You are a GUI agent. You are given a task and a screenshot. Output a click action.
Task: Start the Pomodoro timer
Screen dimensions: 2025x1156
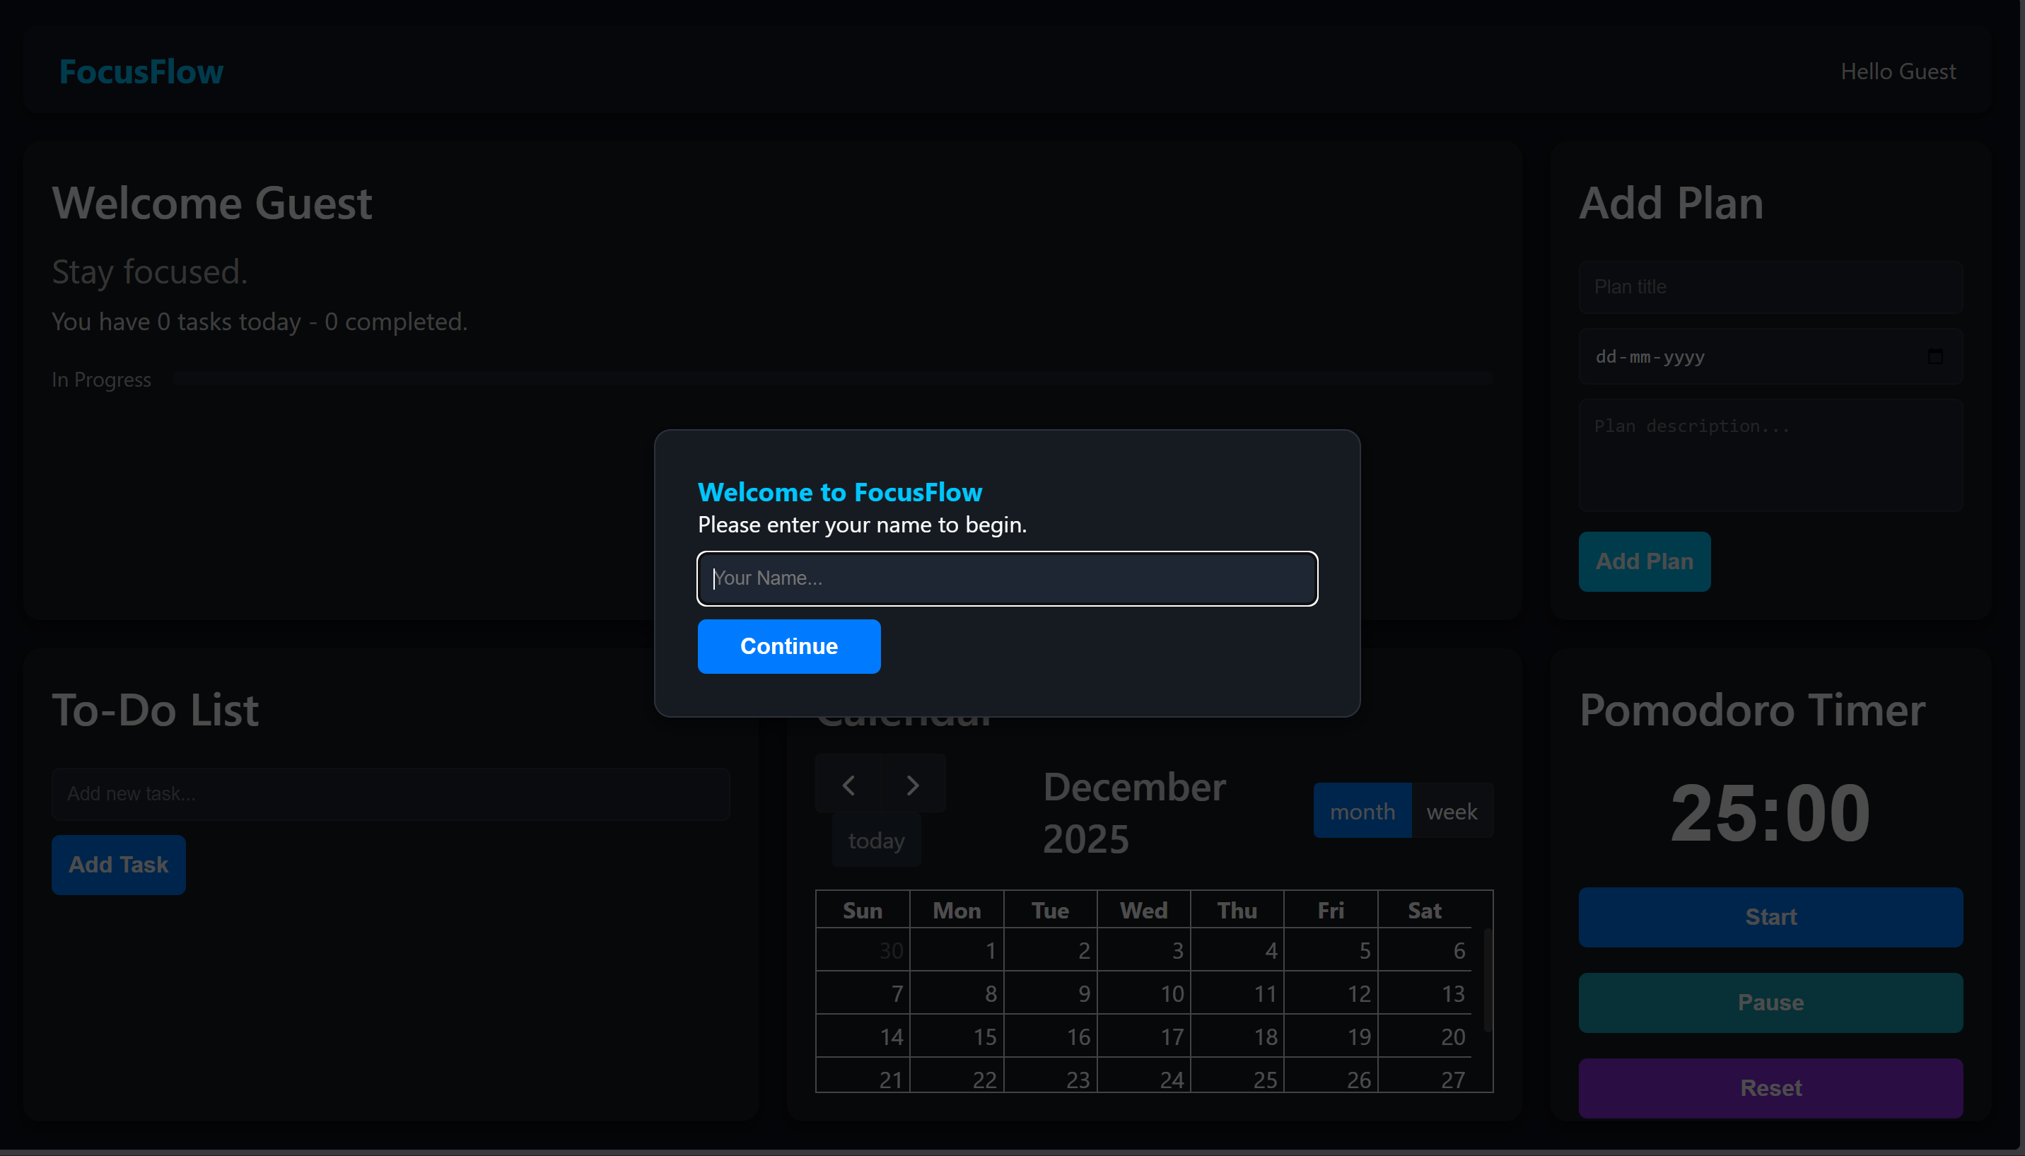tap(1770, 917)
